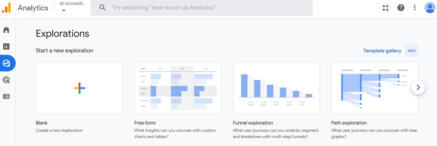Viewport: 437px width, 146px height.
Task: Open the Help question mark icon
Action: click(x=401, y=8)
